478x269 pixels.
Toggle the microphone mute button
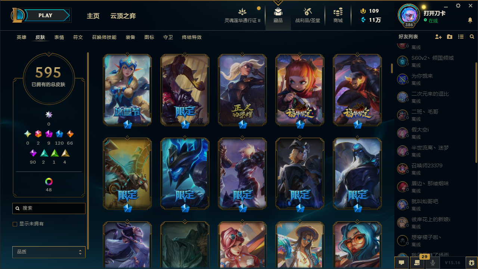[x=433, y=263]
